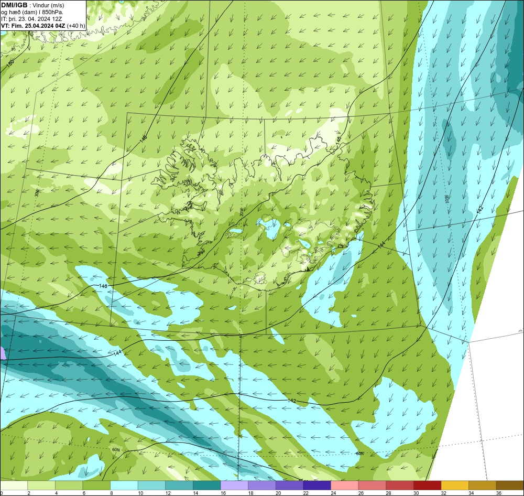
Task: Click the 34–36 m/s gold legend swatch
Action: [483, 486]
